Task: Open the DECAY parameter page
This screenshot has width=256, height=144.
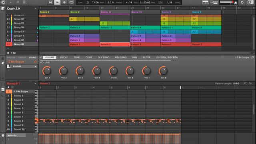Action: (x=64, y=58)
